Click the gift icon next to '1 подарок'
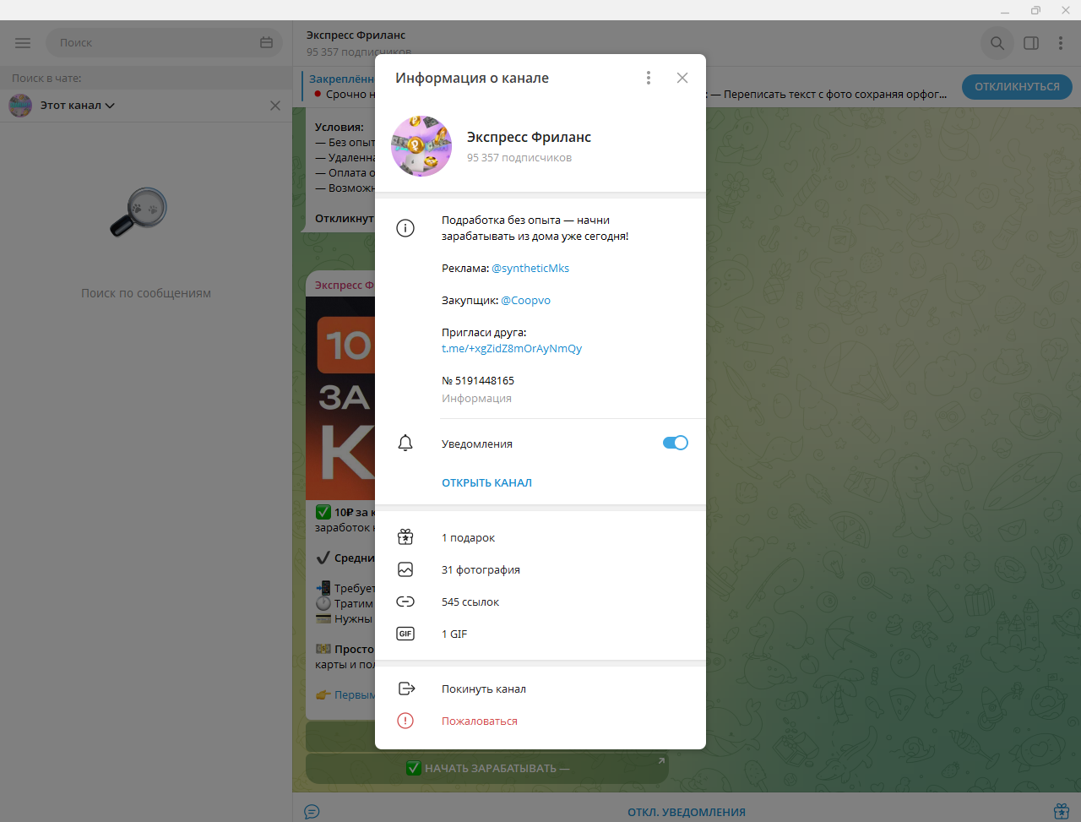This screenshot has width=1081, height=822. point(405,537)
